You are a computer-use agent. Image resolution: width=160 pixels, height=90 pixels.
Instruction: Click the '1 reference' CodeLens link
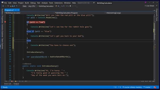pos(27,64)
